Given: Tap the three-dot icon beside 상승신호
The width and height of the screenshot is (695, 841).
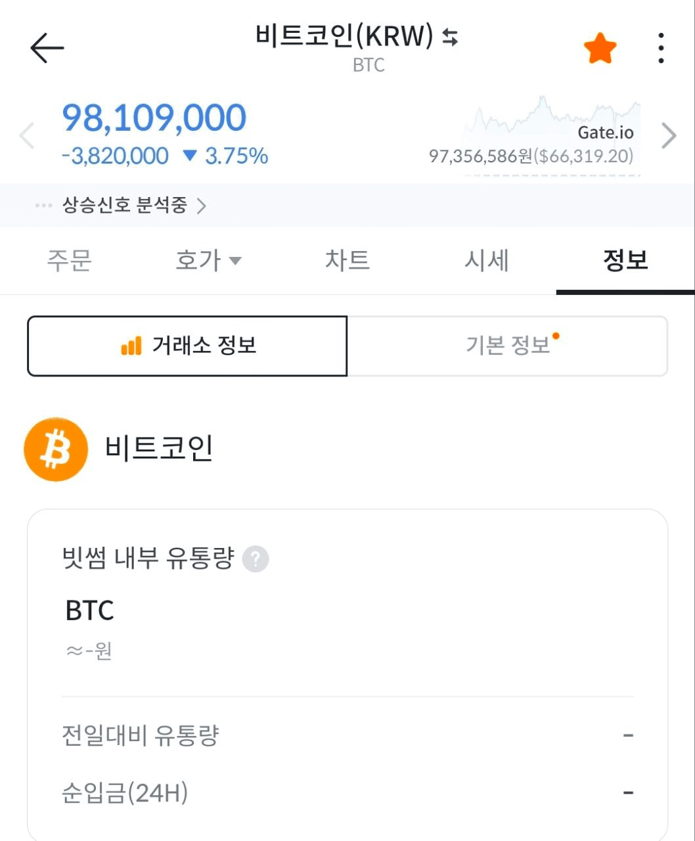Looking at the screenshot, I should (x=44, y=206).
